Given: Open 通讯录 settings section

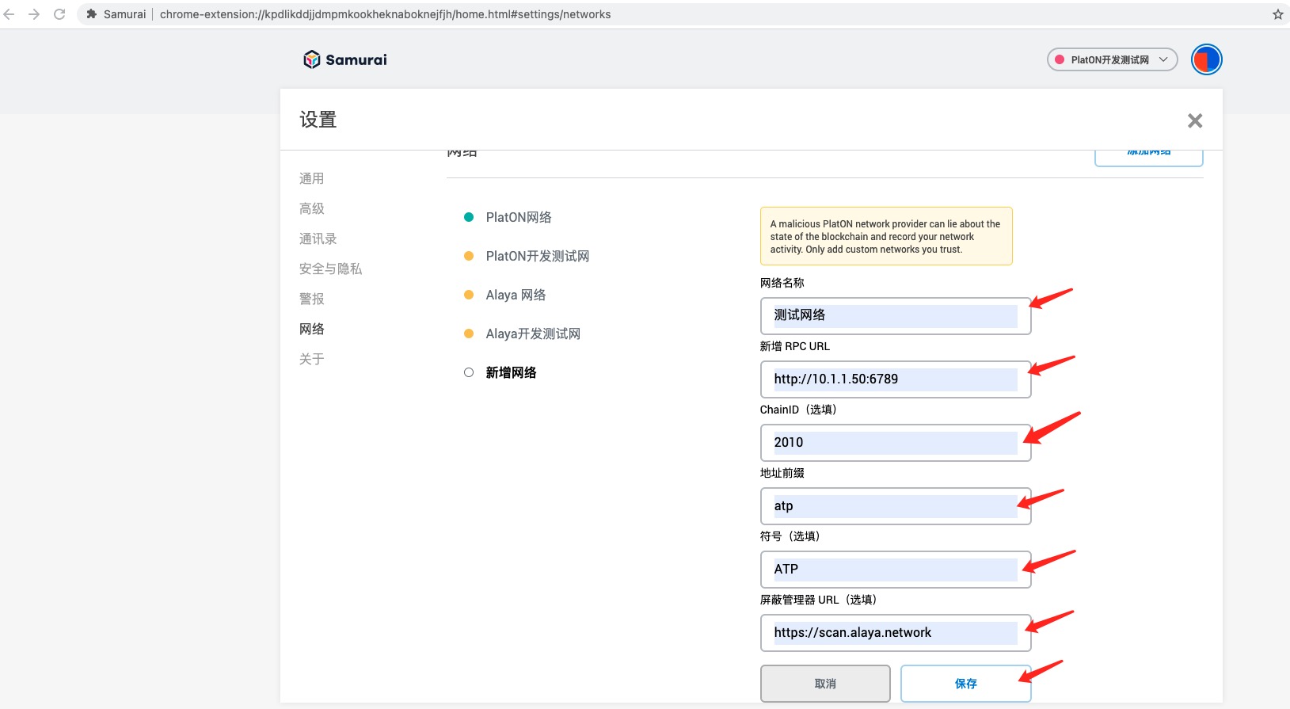Looking at the screenshot, I should click(318, 238).
